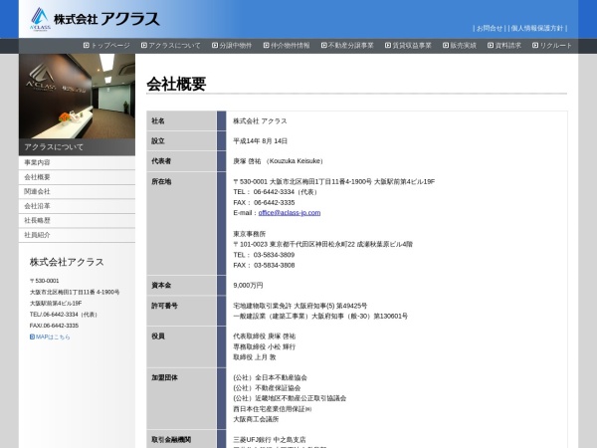Open 個人情報保護方針 link in header
This screenshot has height=448, width=597.
[537, 28]
